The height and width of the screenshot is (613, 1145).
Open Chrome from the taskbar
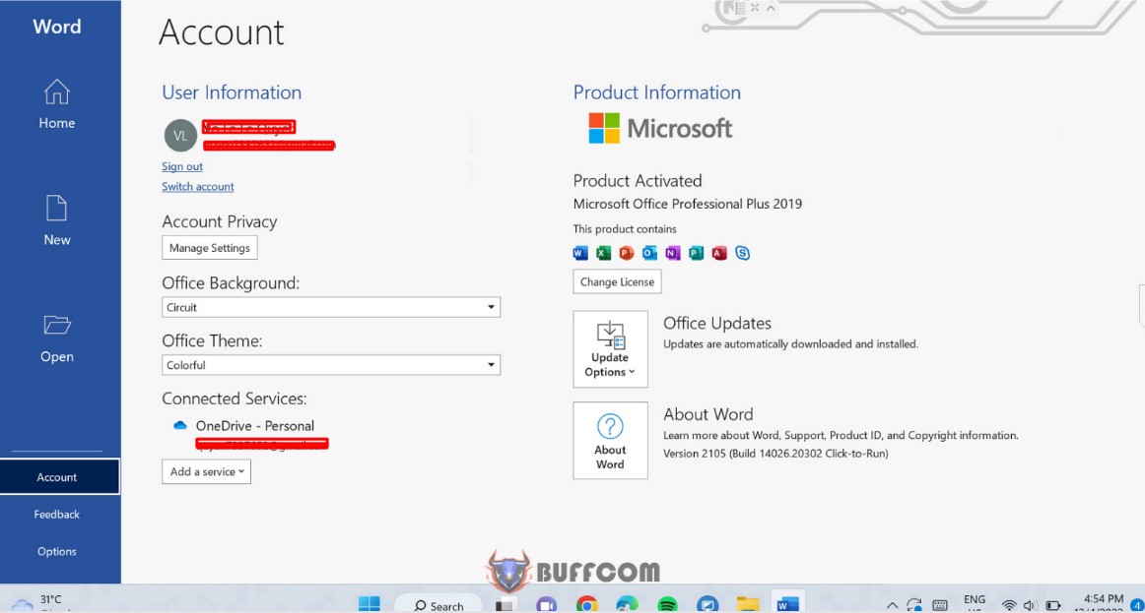click(x=587, y=605)
